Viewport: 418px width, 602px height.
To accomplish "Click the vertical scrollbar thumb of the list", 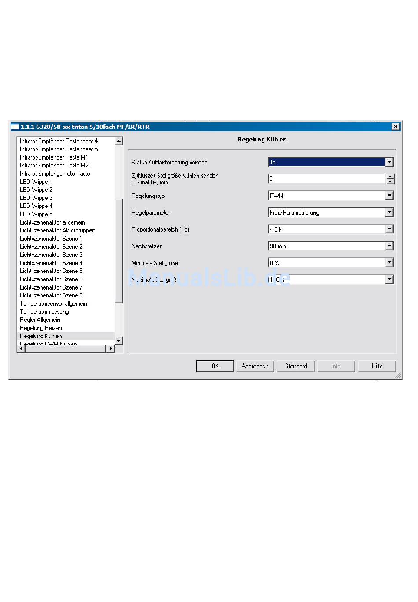I will [118, 250].
